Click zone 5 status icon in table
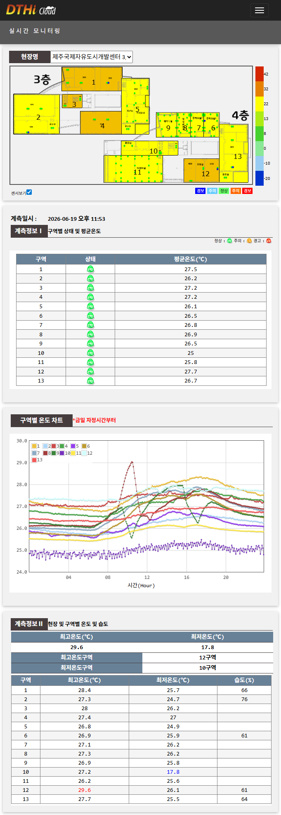Viewport: 281px width, 815px height. (90, 306)
